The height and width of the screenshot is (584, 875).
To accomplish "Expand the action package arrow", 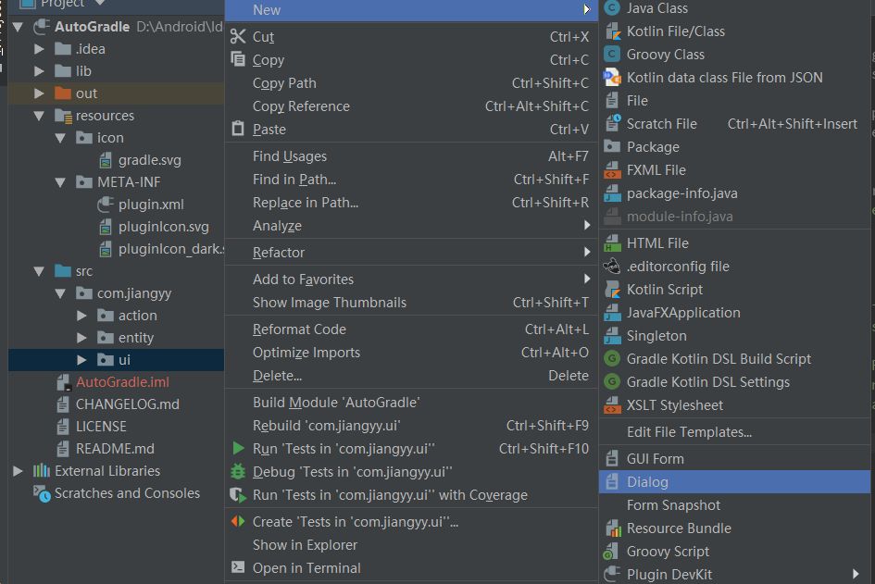I will click(81, 316).
